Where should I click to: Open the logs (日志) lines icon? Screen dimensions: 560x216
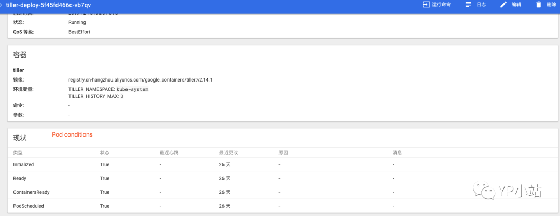(469, 5)
